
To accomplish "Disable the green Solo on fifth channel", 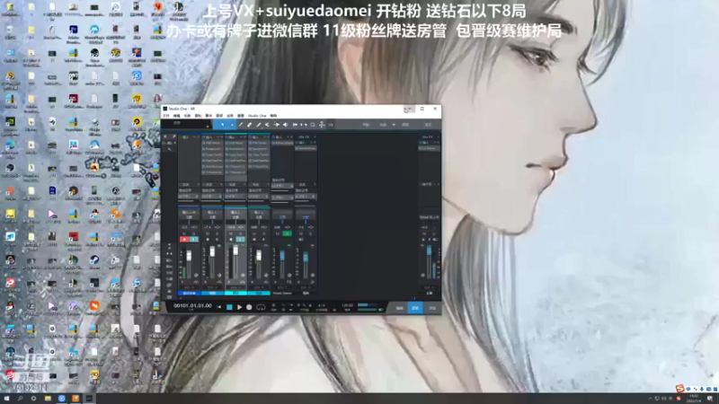I will 288,233.
